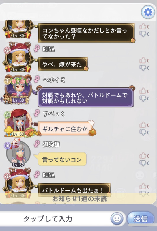The width and height of the screenshot is (157, 231).
Task: Tap the ギルチャに住むか chat bubble
Action: click(65, 129)
